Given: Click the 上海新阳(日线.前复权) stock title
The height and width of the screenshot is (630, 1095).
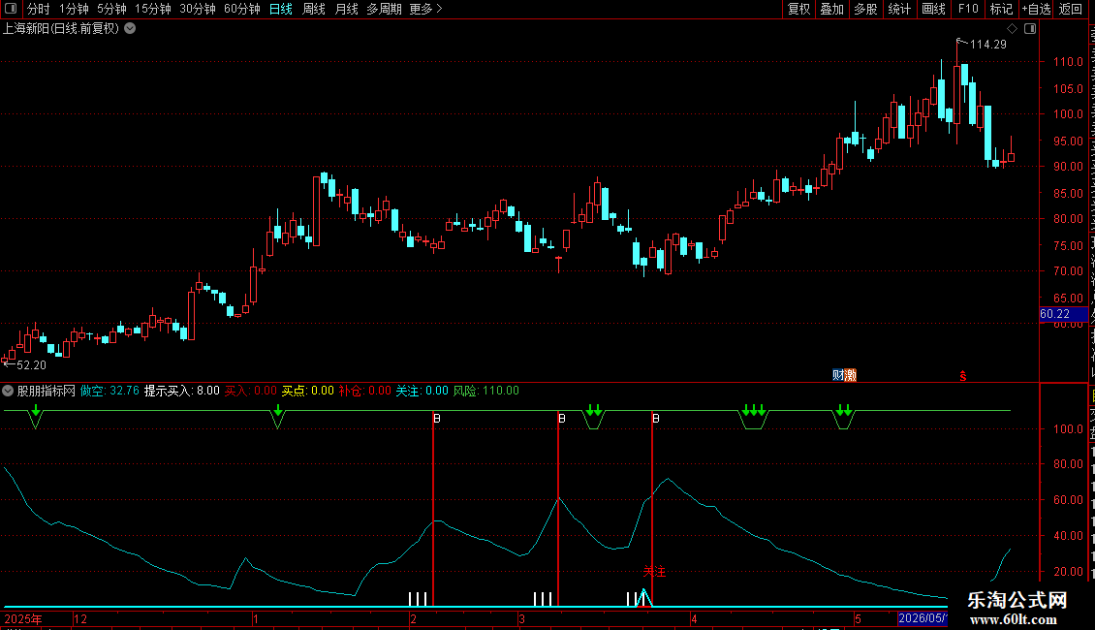Looking at the screenshot, I should (61, 29).
